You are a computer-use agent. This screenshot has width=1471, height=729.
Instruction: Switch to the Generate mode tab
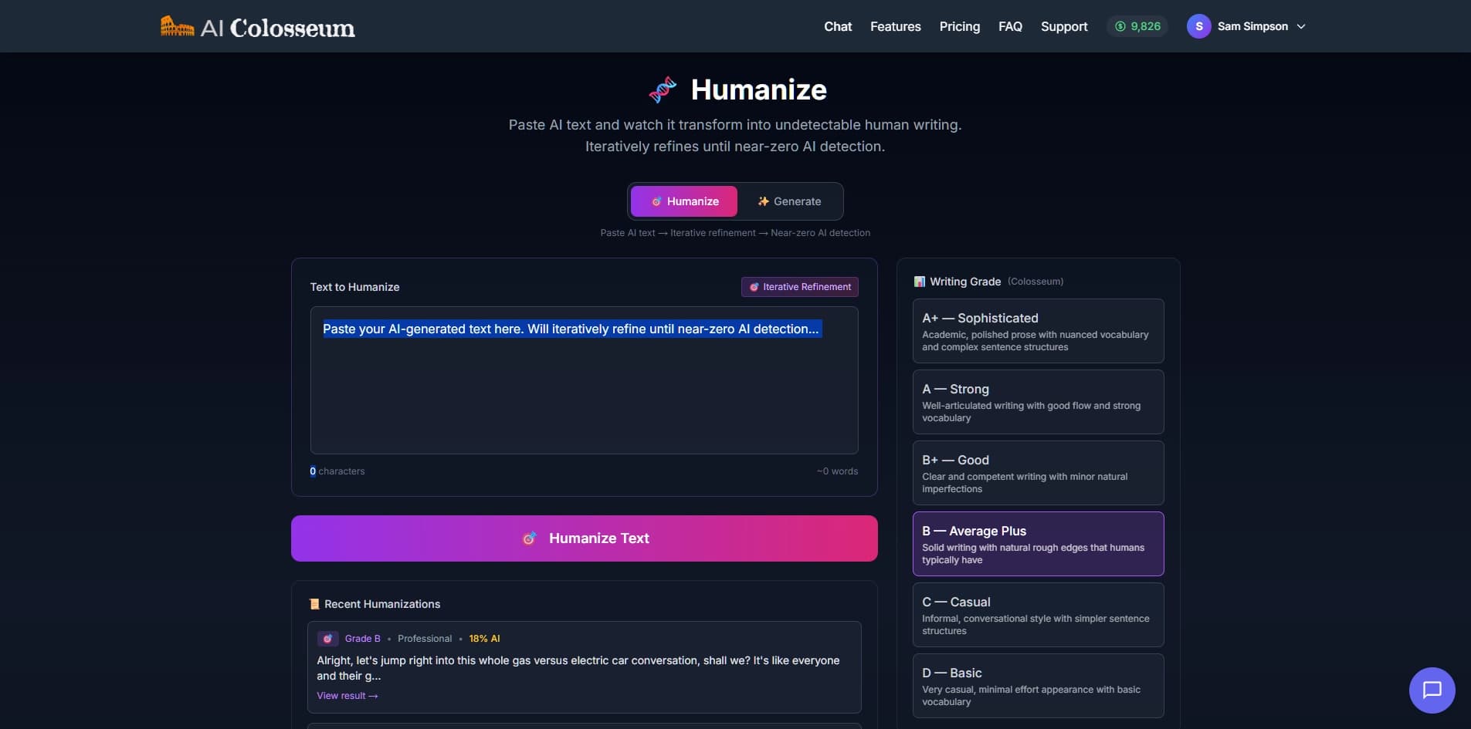[x=789, y=201]
